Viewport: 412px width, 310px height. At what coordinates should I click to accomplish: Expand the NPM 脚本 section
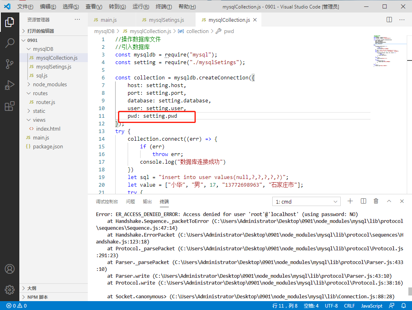coord(54,297)
